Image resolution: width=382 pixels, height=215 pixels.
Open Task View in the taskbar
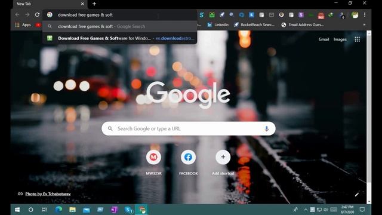pos(44,210)
